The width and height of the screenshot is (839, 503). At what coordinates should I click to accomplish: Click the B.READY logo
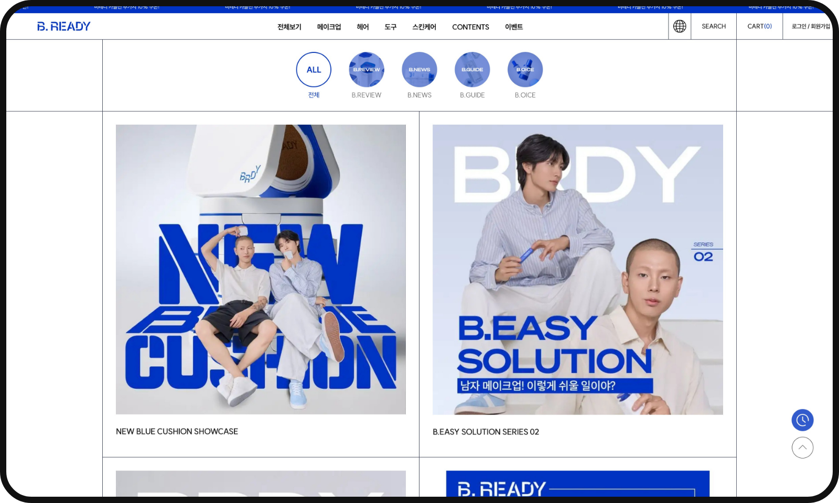63,26
